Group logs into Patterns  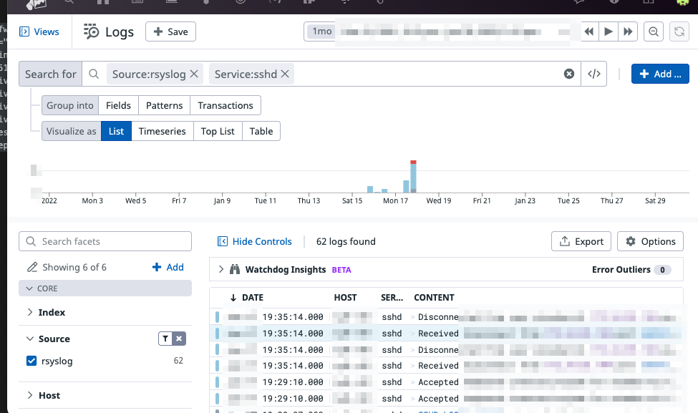(x=164, y=105)
